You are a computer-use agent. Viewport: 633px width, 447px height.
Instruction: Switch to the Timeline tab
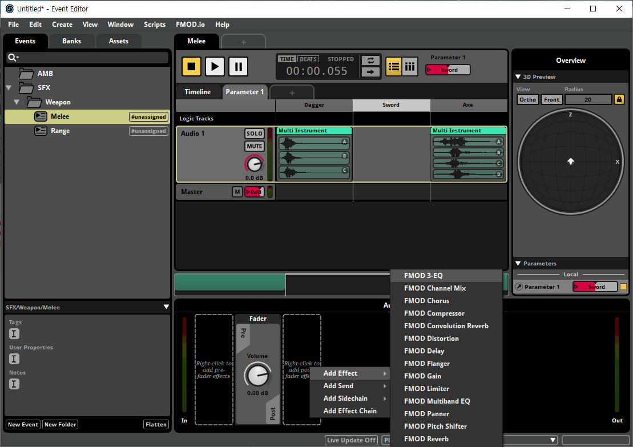pos(197,92)
